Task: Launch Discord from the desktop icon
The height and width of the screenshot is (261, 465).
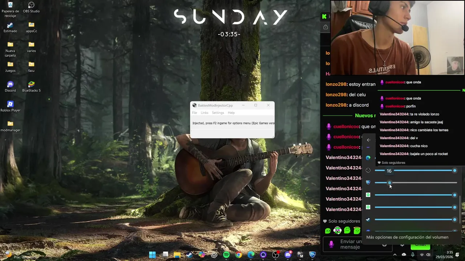Action: tap(10, 87)
